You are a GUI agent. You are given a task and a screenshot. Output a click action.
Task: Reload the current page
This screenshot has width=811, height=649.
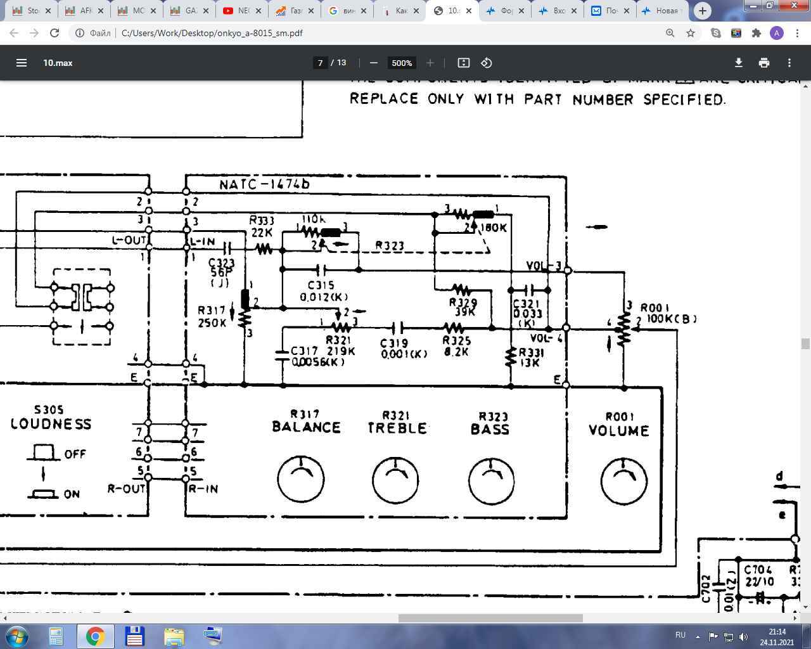tap(54, 33)
